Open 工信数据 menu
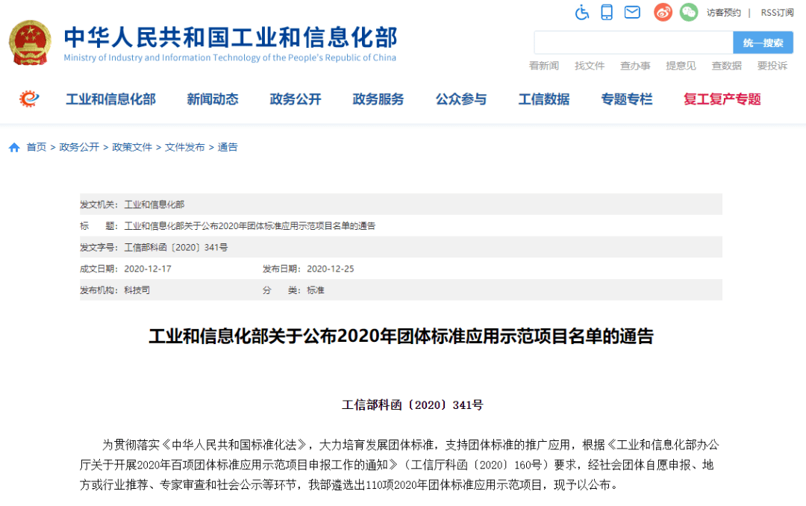Viewport: 806px width, 506px height. [x=544, y=99]
